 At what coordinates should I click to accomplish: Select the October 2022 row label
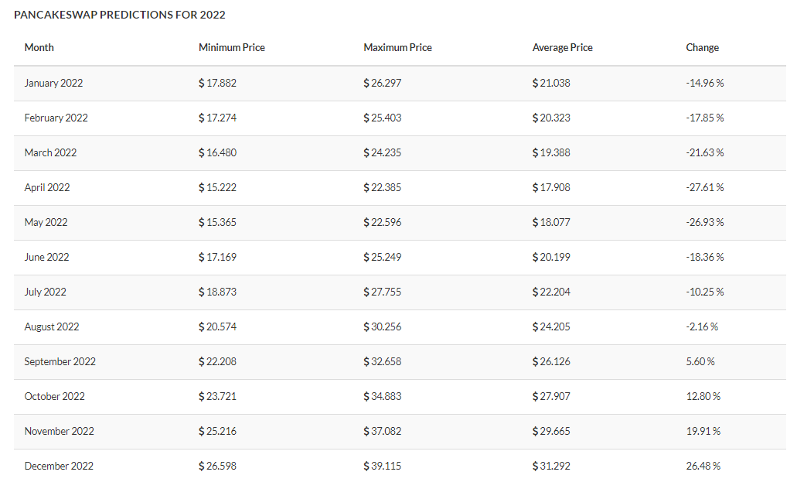tap(54, 396)
